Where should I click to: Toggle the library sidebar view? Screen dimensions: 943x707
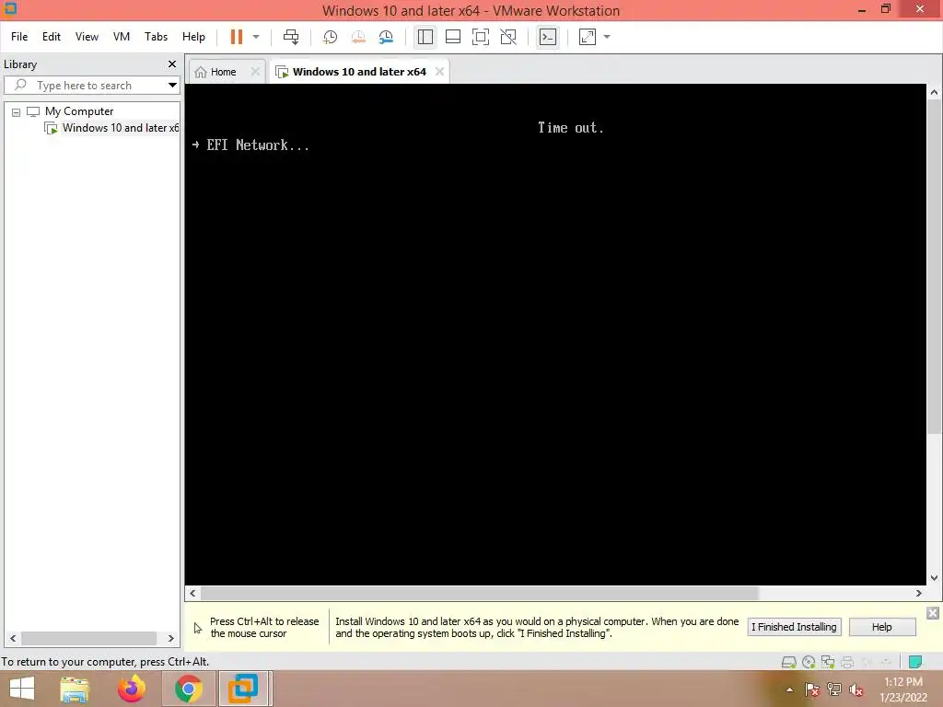coord(425,37)
